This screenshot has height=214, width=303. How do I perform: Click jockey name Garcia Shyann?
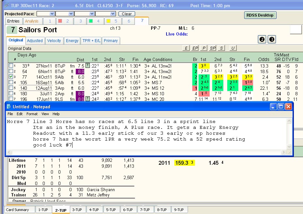pyautogui.click(x=101, y=190)
